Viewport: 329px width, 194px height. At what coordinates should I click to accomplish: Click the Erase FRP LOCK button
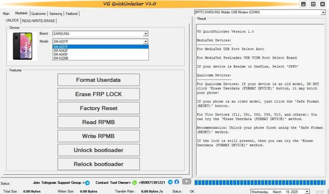coord(99,94)
